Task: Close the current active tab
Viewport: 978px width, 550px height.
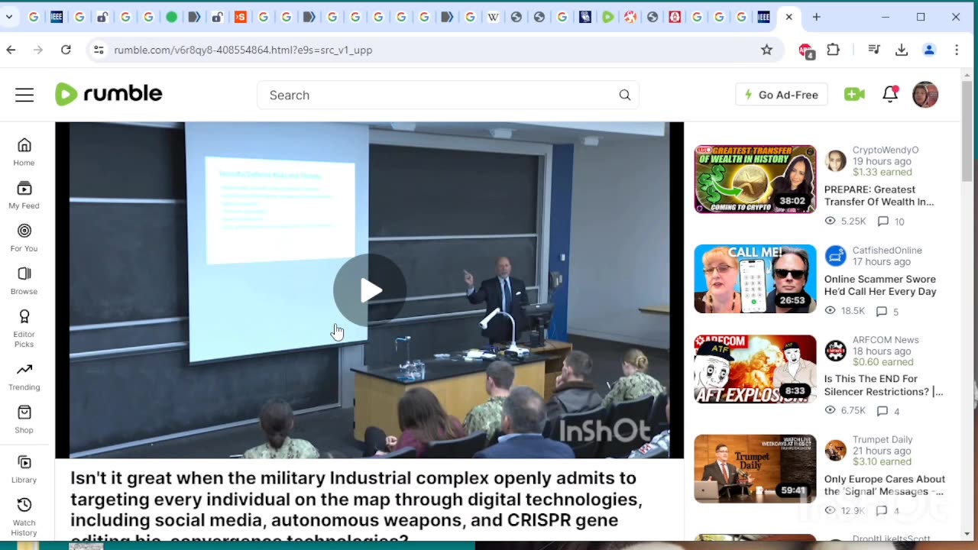Action: [789, 17]
